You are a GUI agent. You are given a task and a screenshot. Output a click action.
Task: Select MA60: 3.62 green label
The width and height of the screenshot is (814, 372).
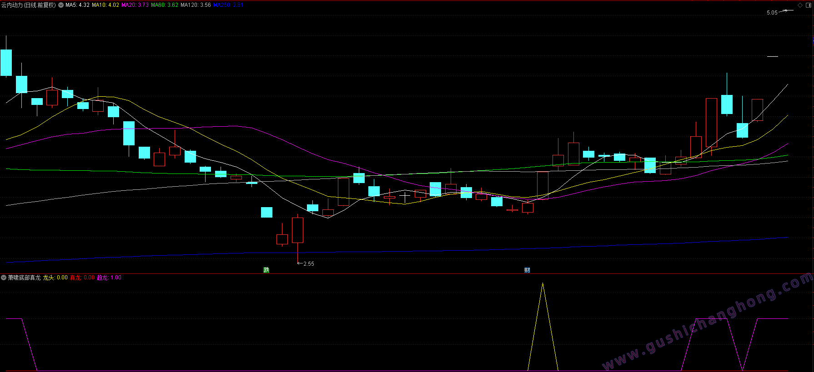pos(165,5)
